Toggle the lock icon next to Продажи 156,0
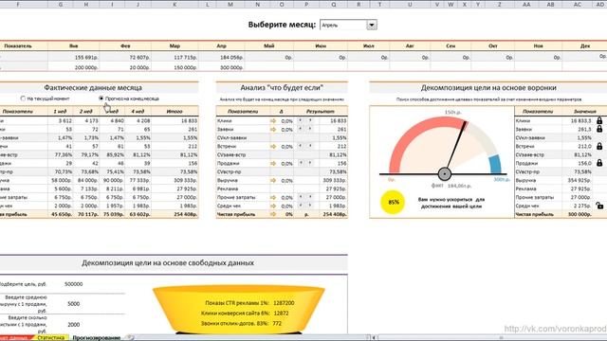This screenshot has height=341, width=607. pos(599,163)
